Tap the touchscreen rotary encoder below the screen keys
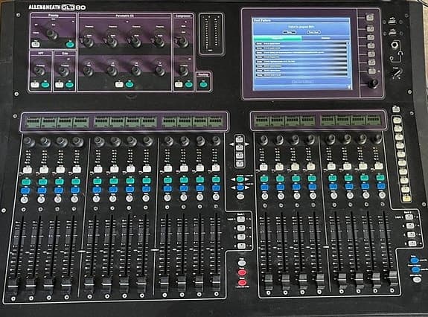Screen dimensions: 428x317 tap(373, 83)
